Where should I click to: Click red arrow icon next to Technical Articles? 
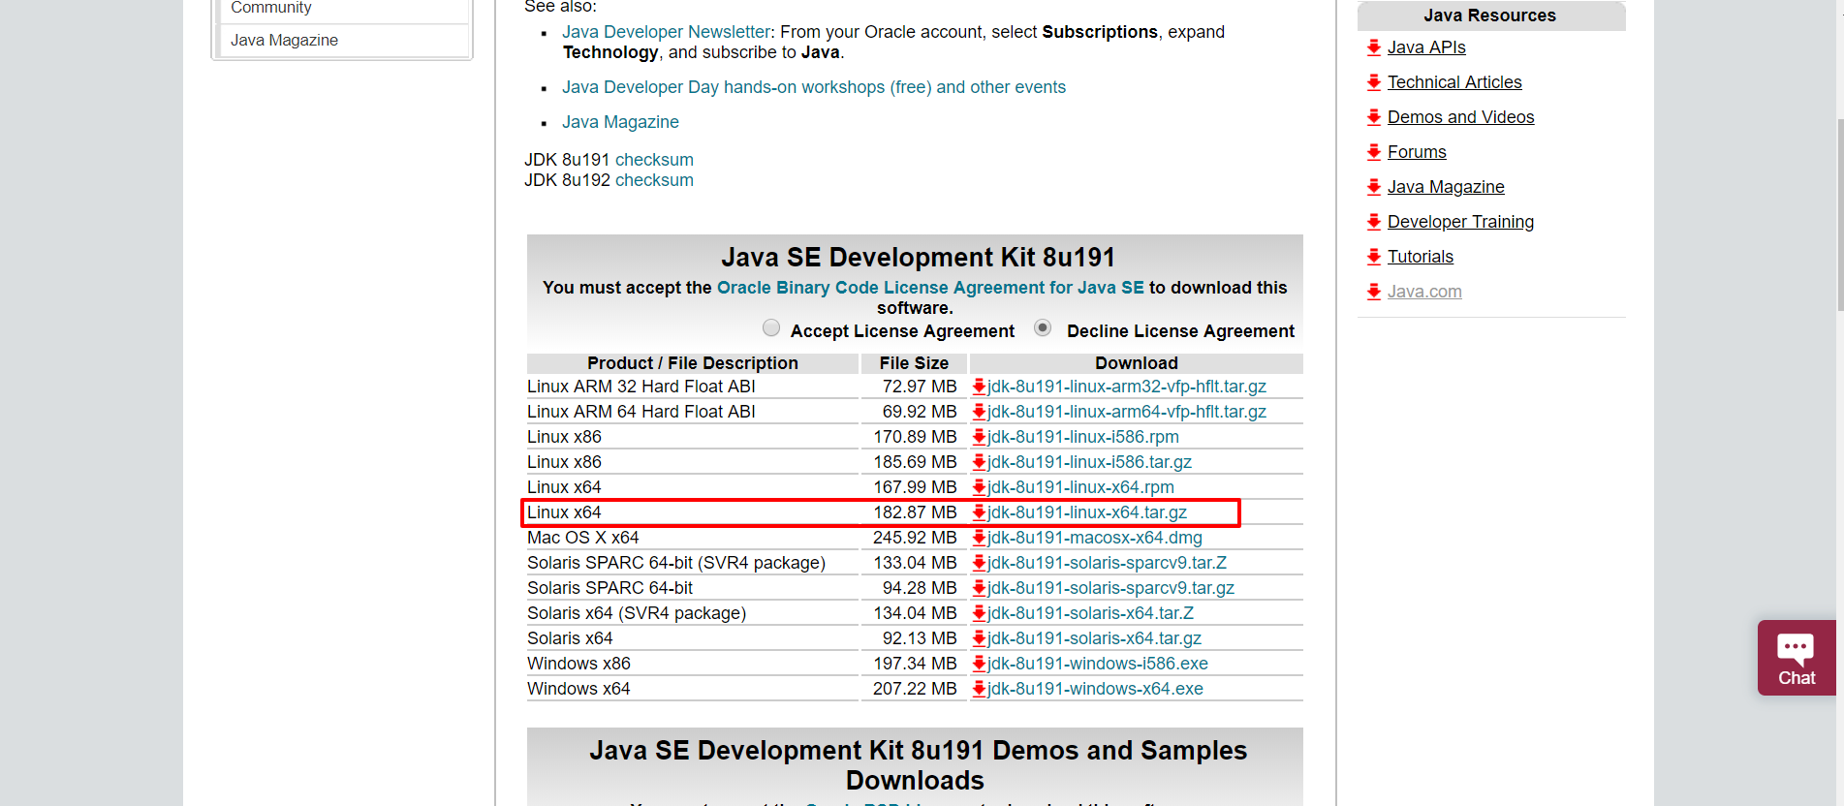pyautogui.click(x=1374, y=82)
